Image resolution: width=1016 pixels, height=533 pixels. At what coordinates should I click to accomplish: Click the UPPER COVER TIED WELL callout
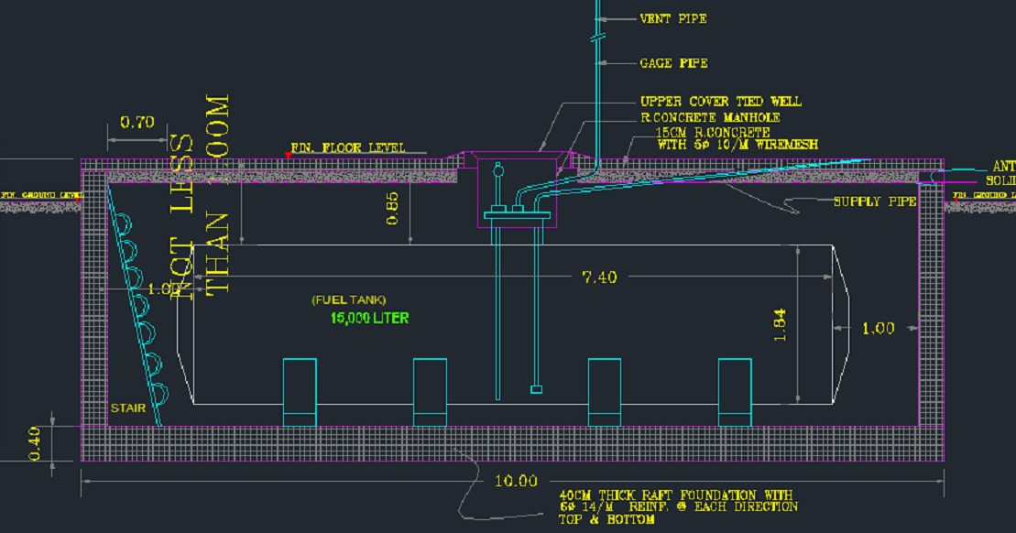pyautogui.click(x=720, y=102)
